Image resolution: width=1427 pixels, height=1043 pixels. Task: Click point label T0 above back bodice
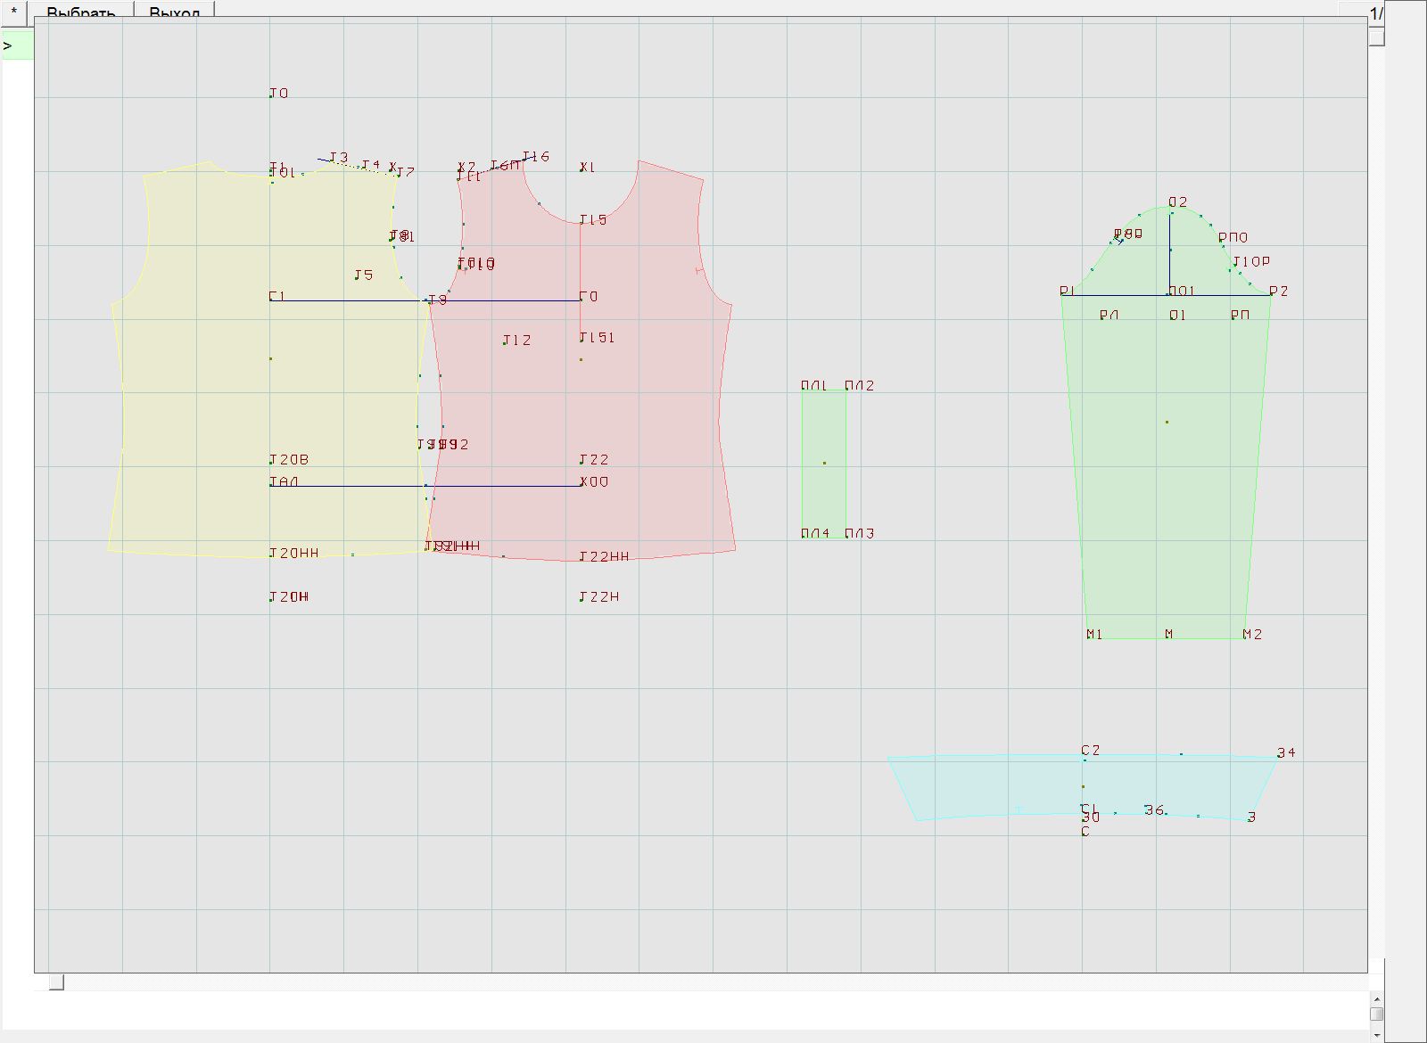(x=278, y=94)
